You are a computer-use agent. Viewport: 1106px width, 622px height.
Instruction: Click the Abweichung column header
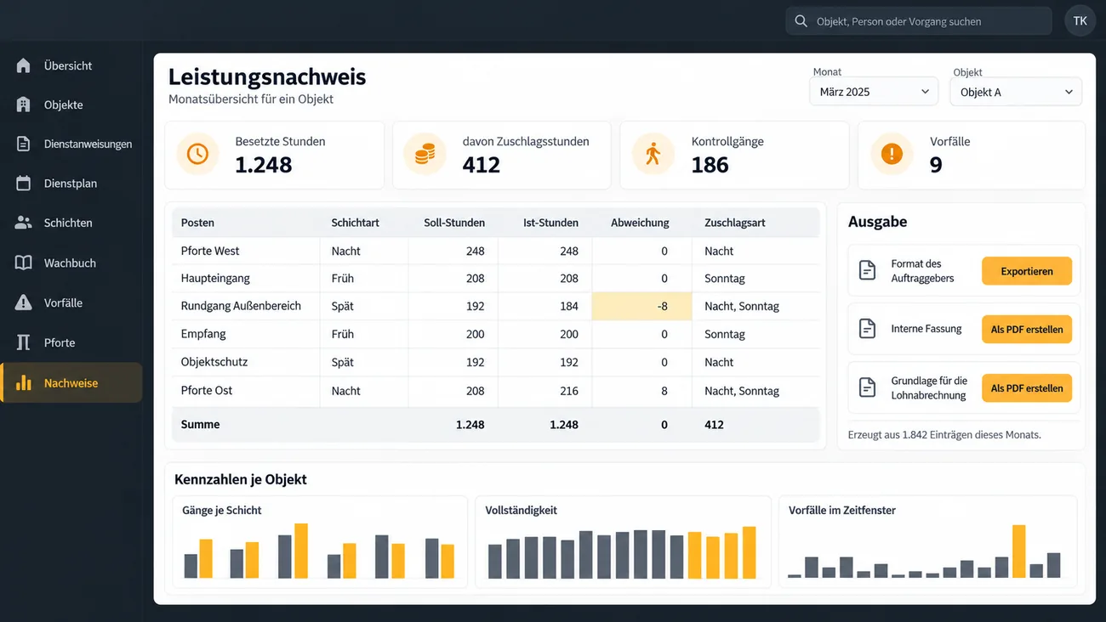(640, 223)
